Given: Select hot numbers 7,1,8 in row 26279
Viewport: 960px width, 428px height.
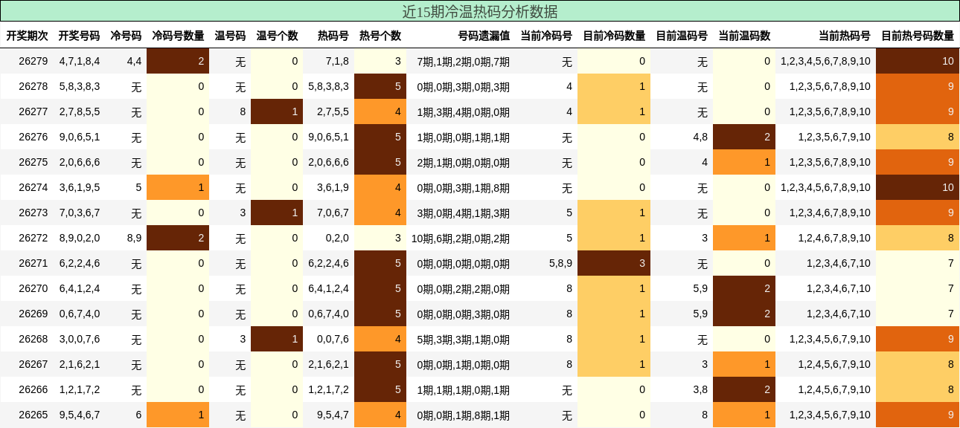Looking at the screenshot, I should [x=337, y=61].
